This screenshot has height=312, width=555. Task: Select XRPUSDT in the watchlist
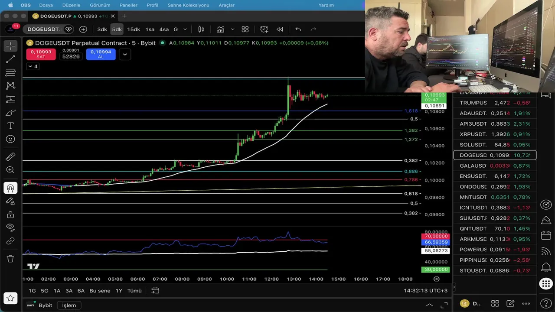coord(495,134)
